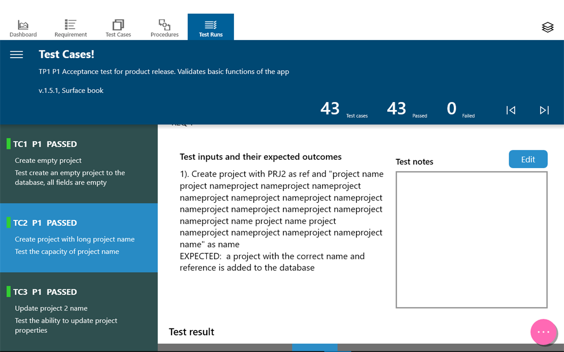Viewport: 564px width, 352px height.
Task: Open the pink more options button
Action: click(543, 332)
